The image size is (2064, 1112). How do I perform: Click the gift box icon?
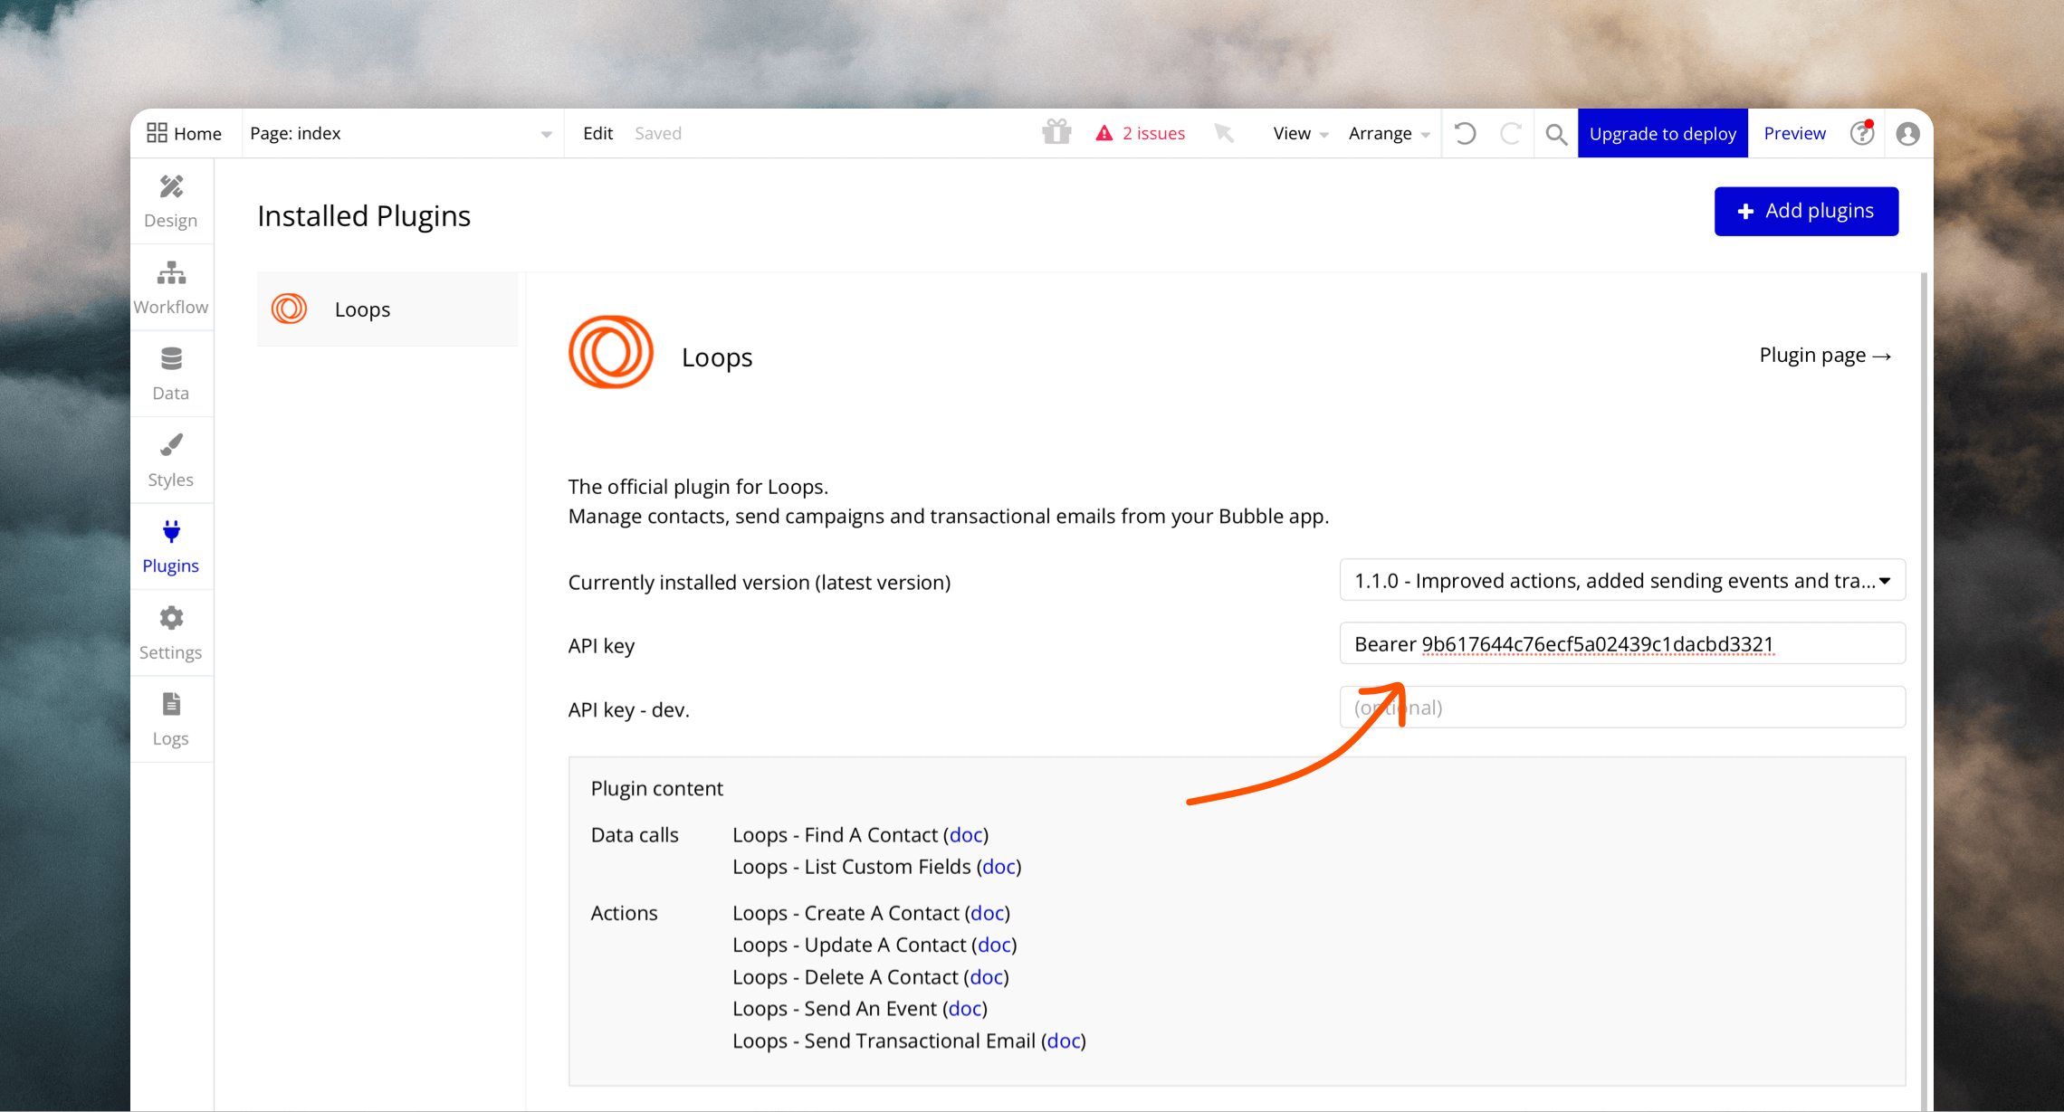coord(1056,133)
